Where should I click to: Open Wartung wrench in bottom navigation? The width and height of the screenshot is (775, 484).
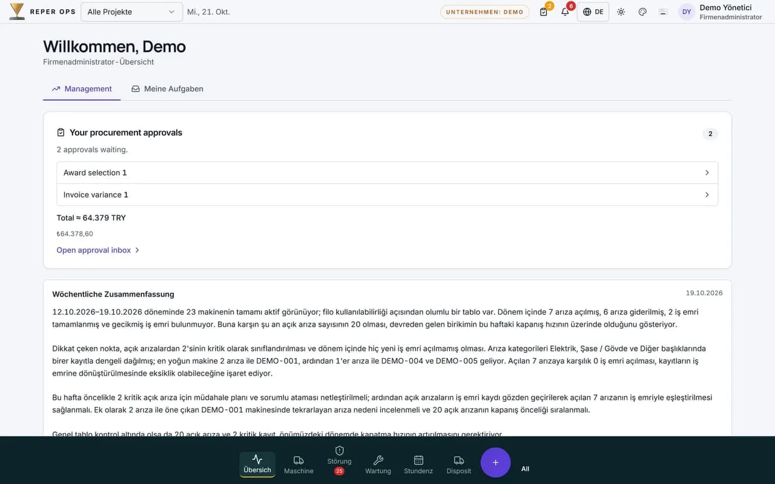(378, 465)
